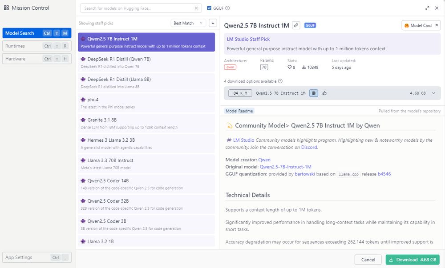Click Download 4.68 GB button
Image resolution: width=445 pixels, height=268 pixels.
[413, 260]
